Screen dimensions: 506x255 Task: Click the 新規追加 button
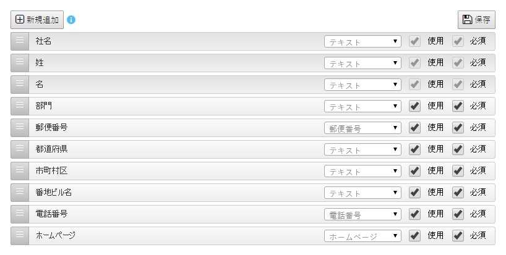click(x=37, y=20)
